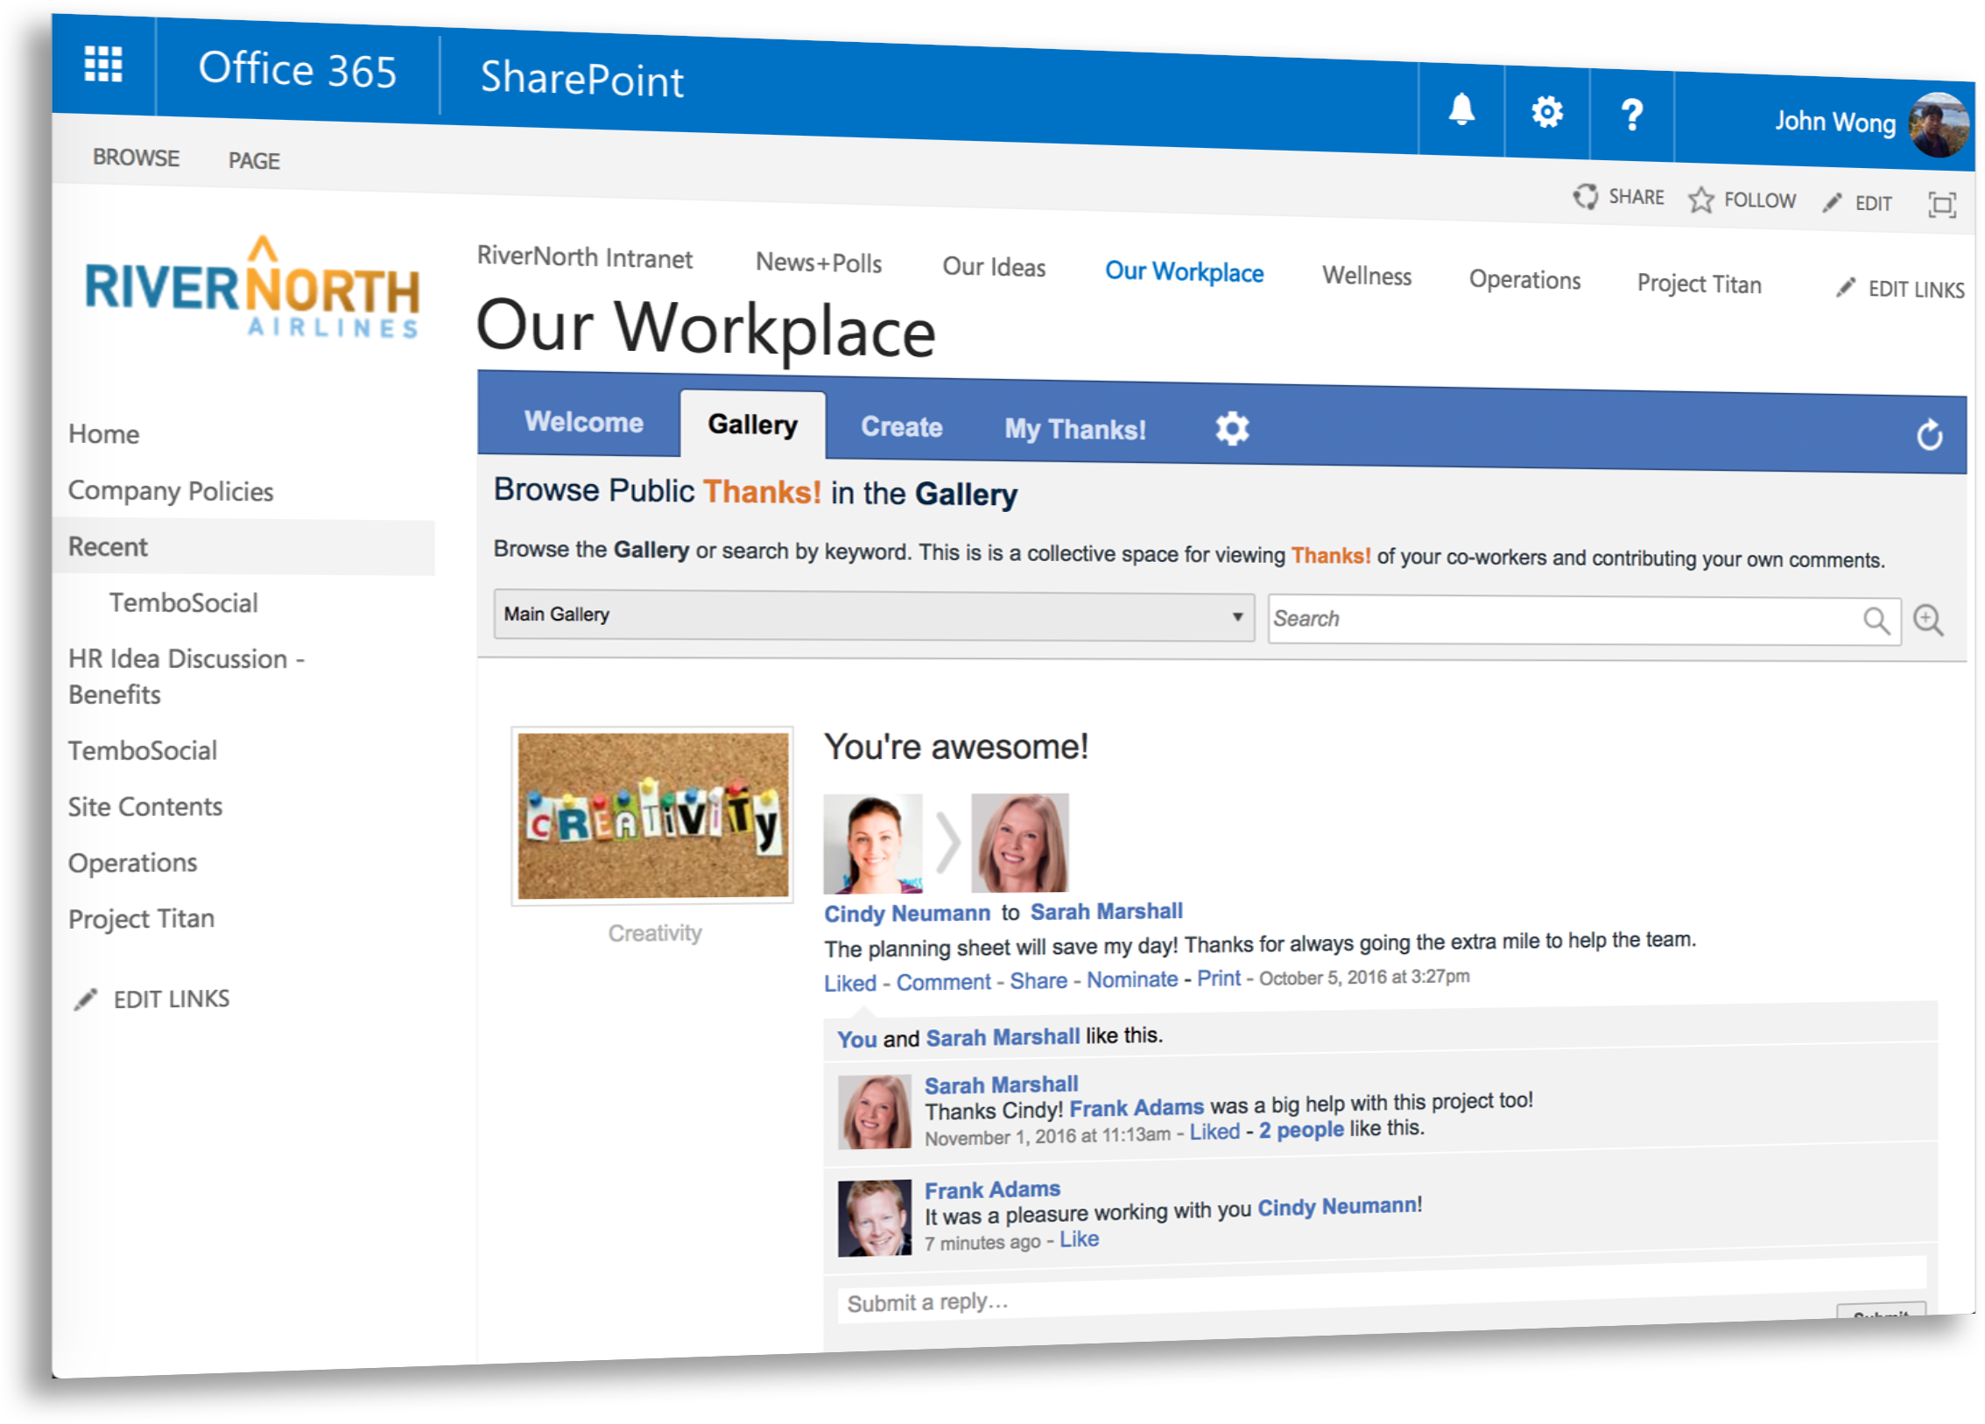Click the Liked link under the post
Screen dimensions: 1985x1424
coord(849,983)
